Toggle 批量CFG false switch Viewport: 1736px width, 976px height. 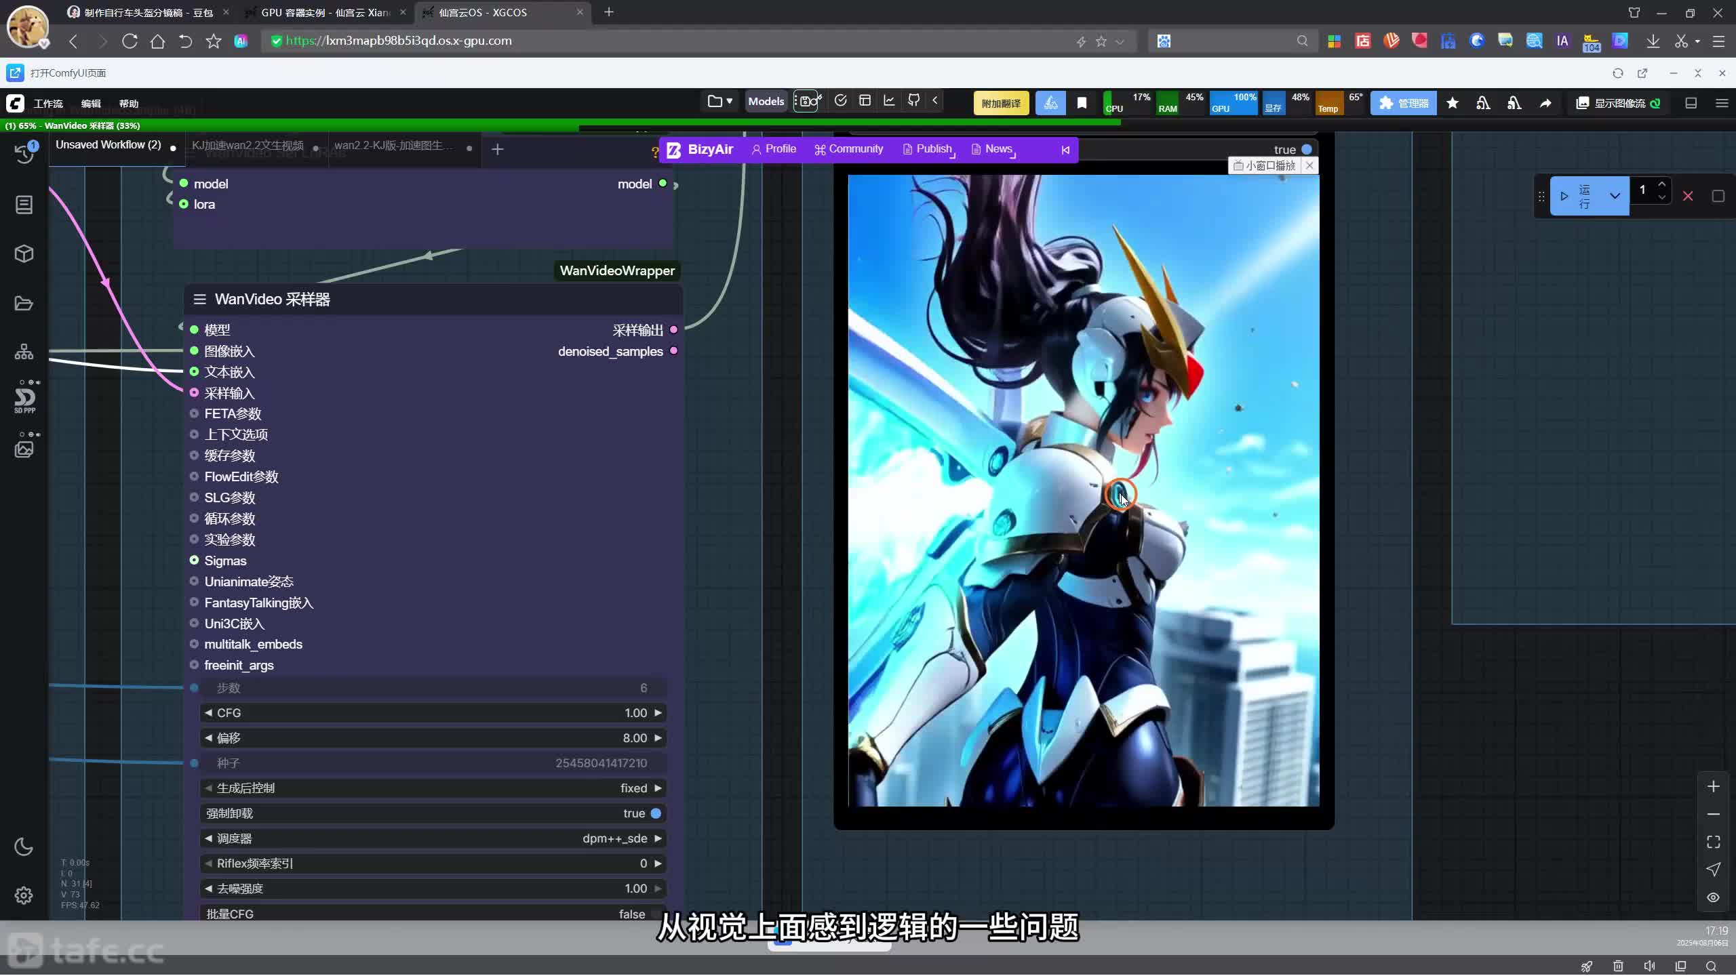655,914
